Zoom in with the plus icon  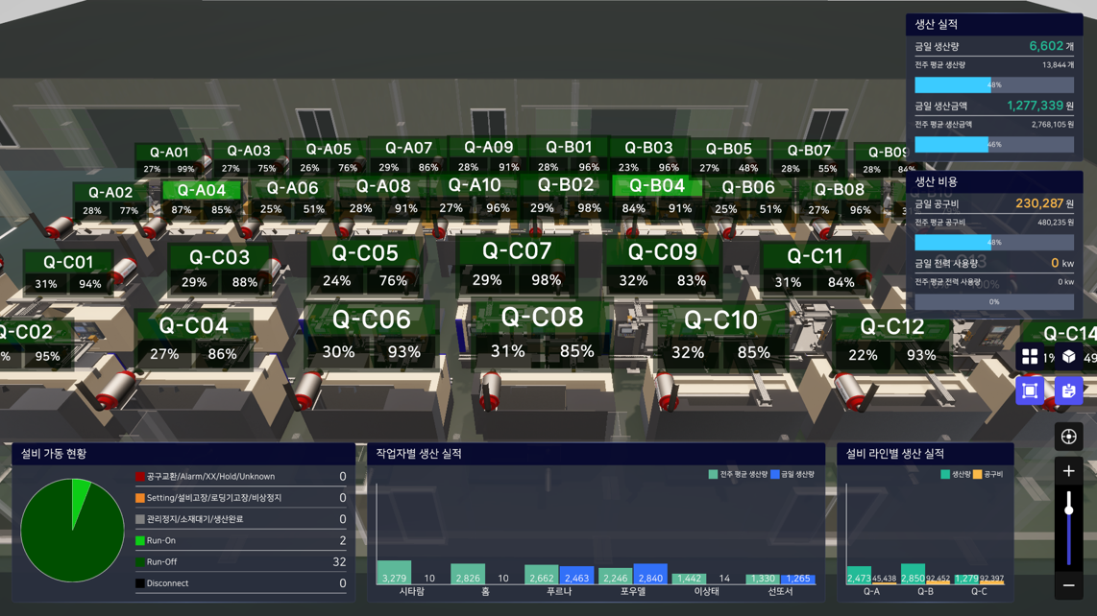1068,471
